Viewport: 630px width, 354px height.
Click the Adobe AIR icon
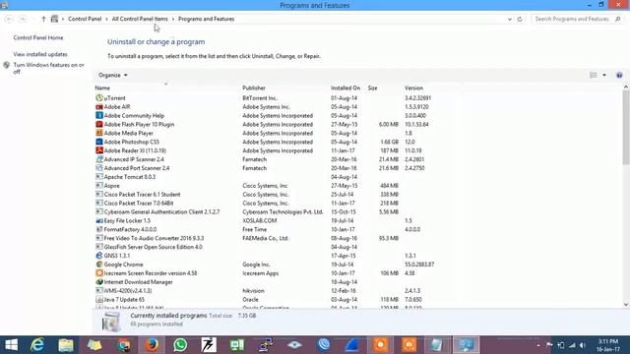(99, 107)
